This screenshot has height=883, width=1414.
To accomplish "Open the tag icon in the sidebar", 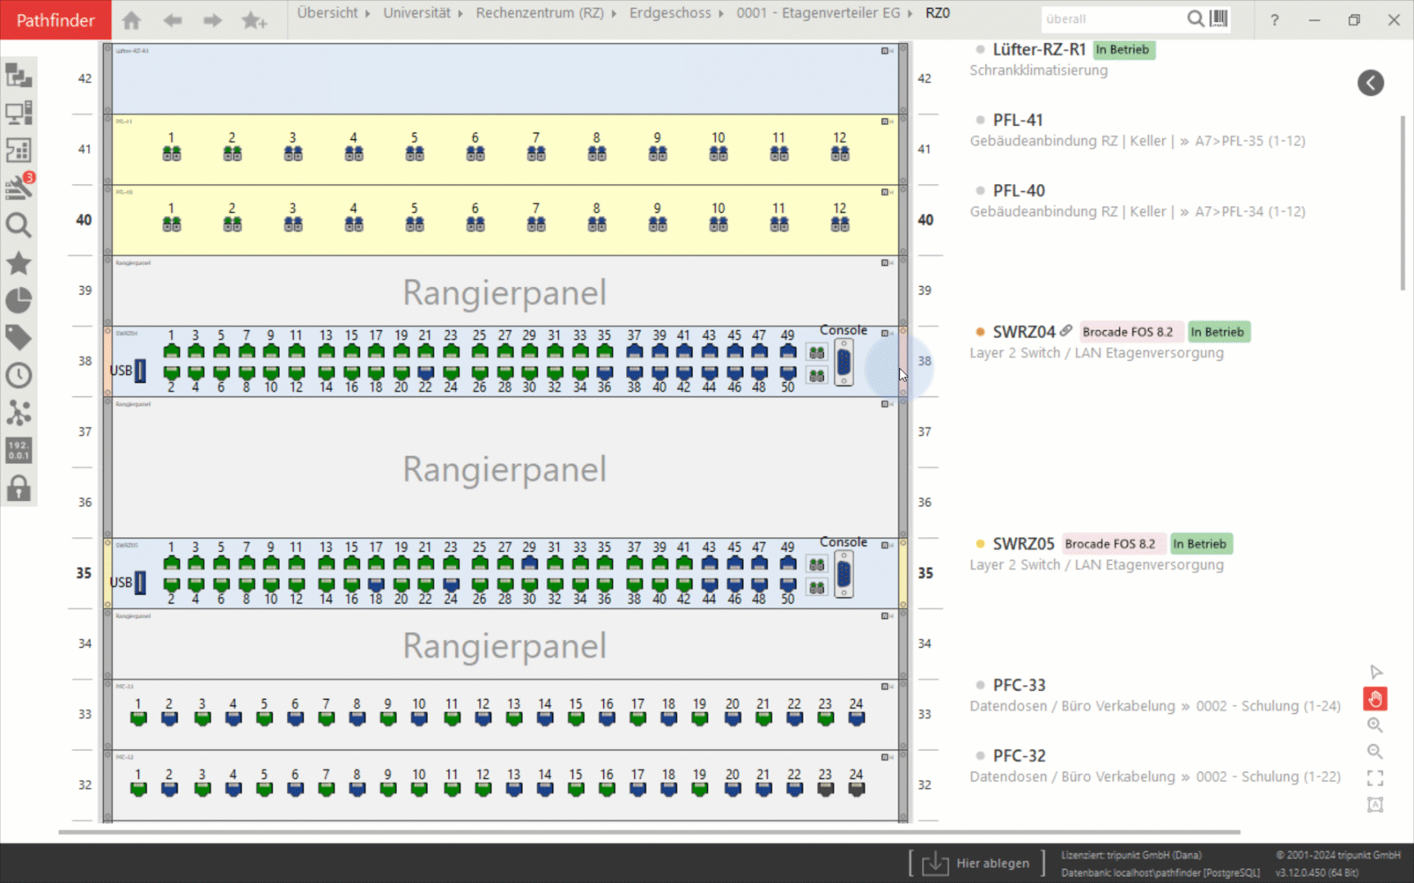I will coord(18,338).
